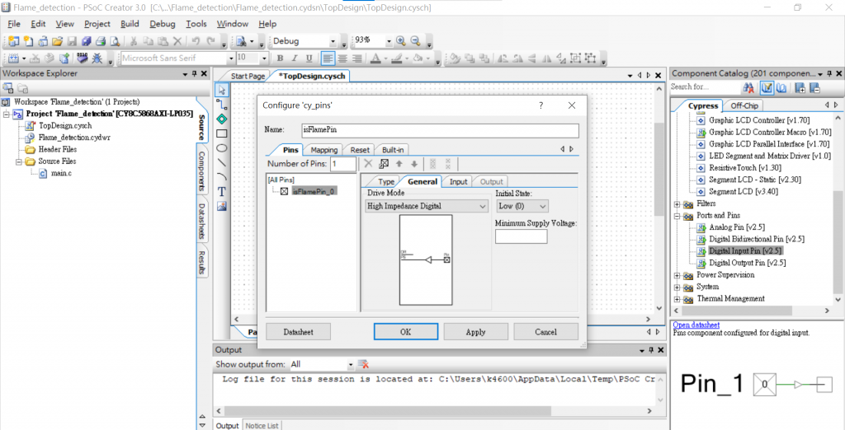845x430 pixels.
Task: Select the ellipse drawing tool
Action: 221,148
